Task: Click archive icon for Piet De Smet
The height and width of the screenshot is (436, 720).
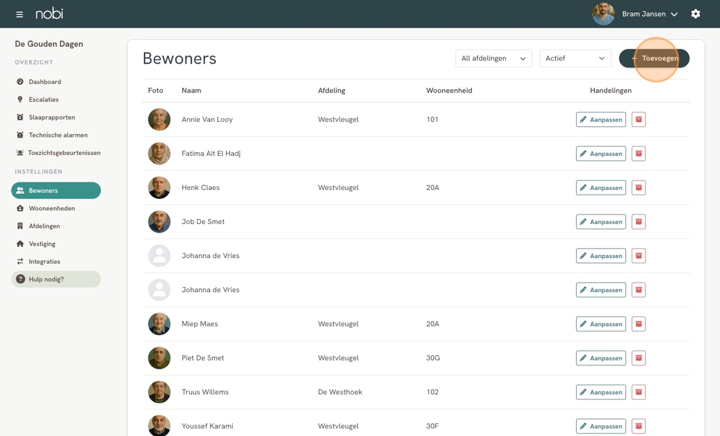Action: 638,358
